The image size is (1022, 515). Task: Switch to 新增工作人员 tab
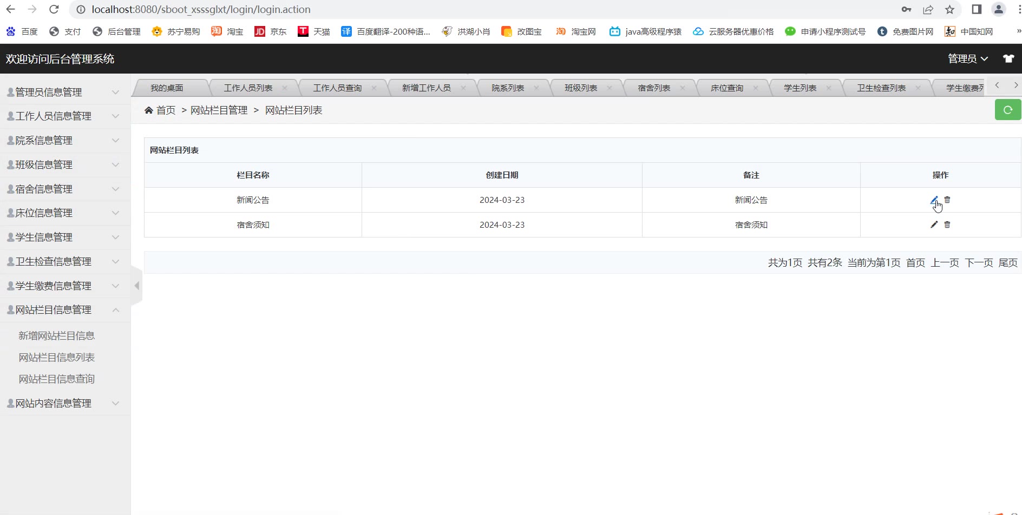pyautogui.click(x=426, y=88)
